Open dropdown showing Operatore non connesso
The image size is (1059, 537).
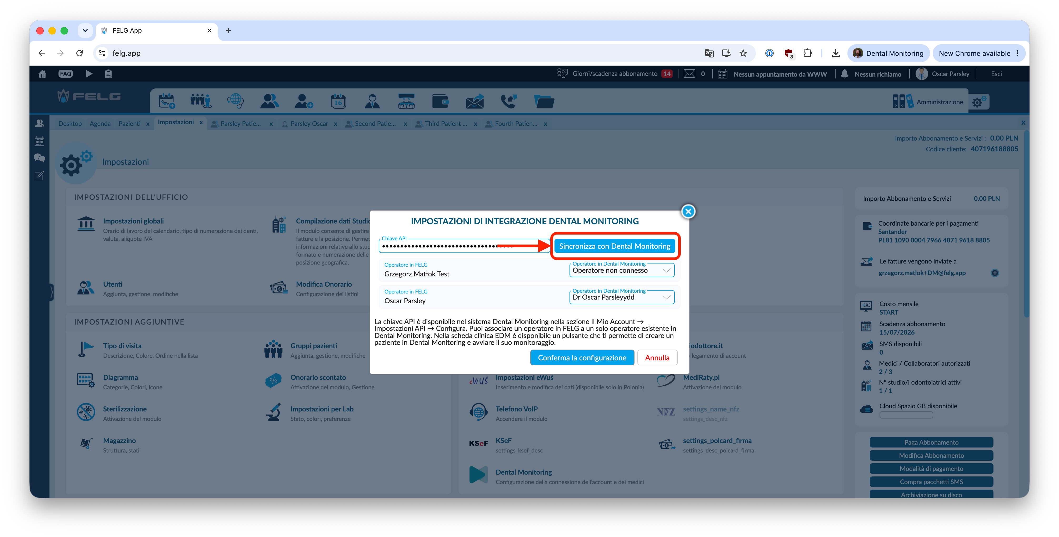[621, 270]
